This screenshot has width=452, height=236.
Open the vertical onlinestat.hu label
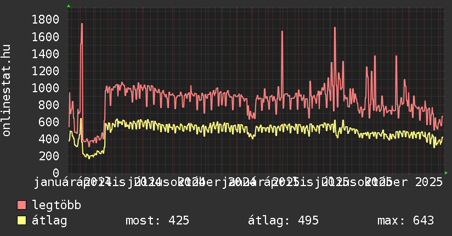pos(7,91)
